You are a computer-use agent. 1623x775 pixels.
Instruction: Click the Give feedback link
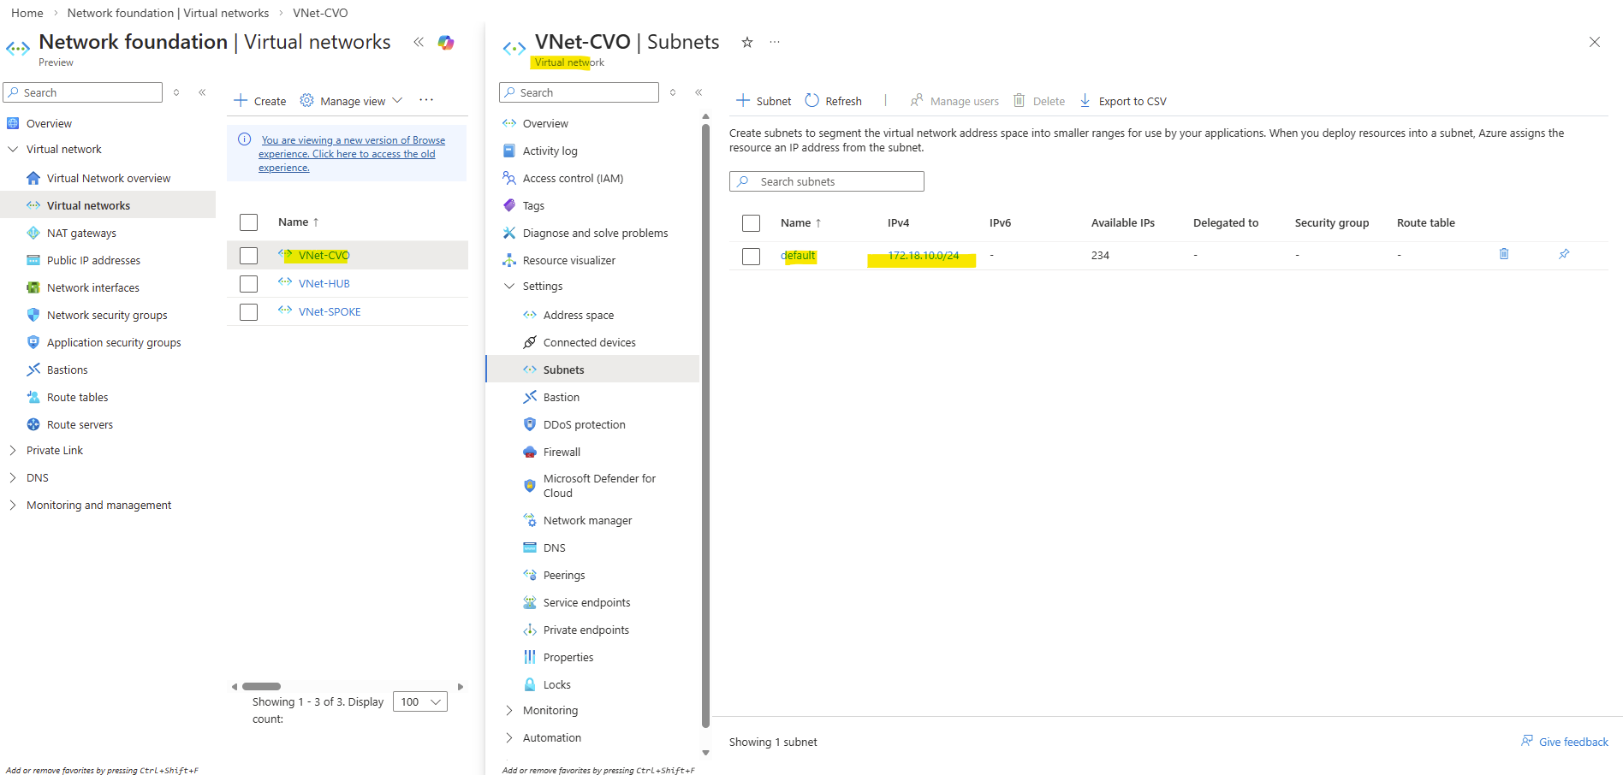(x=1572, y=742)
